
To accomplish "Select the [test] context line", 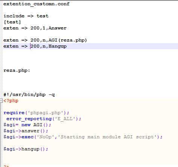I will (x=12, y=22).
